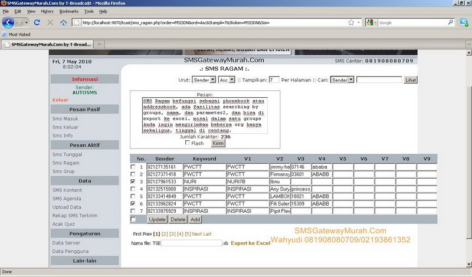Open Sms Masuk in the sidebar

65,118
